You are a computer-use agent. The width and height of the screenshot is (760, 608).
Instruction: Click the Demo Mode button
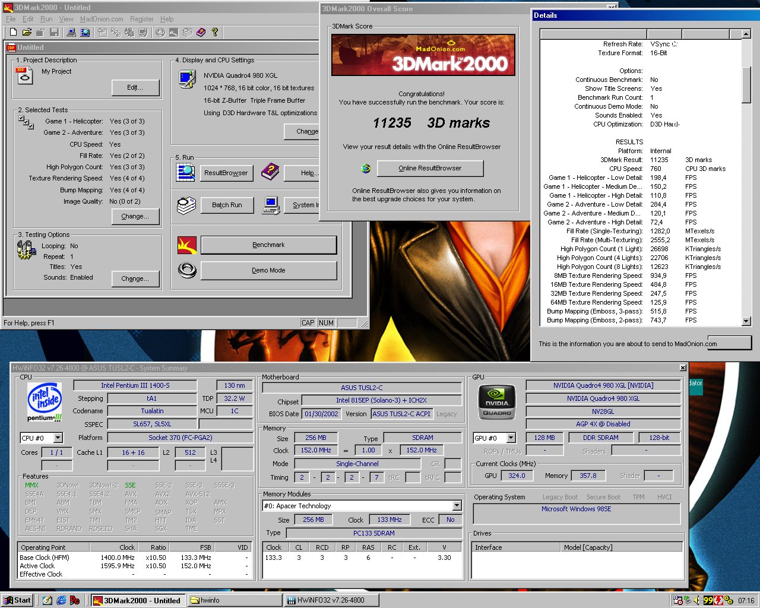click(268, 270)
